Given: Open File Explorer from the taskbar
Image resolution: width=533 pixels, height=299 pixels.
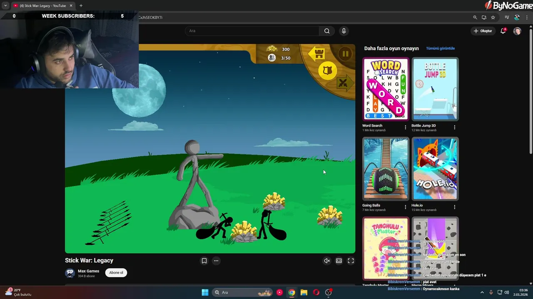Looking at the screenshot, I should (304, 292).
